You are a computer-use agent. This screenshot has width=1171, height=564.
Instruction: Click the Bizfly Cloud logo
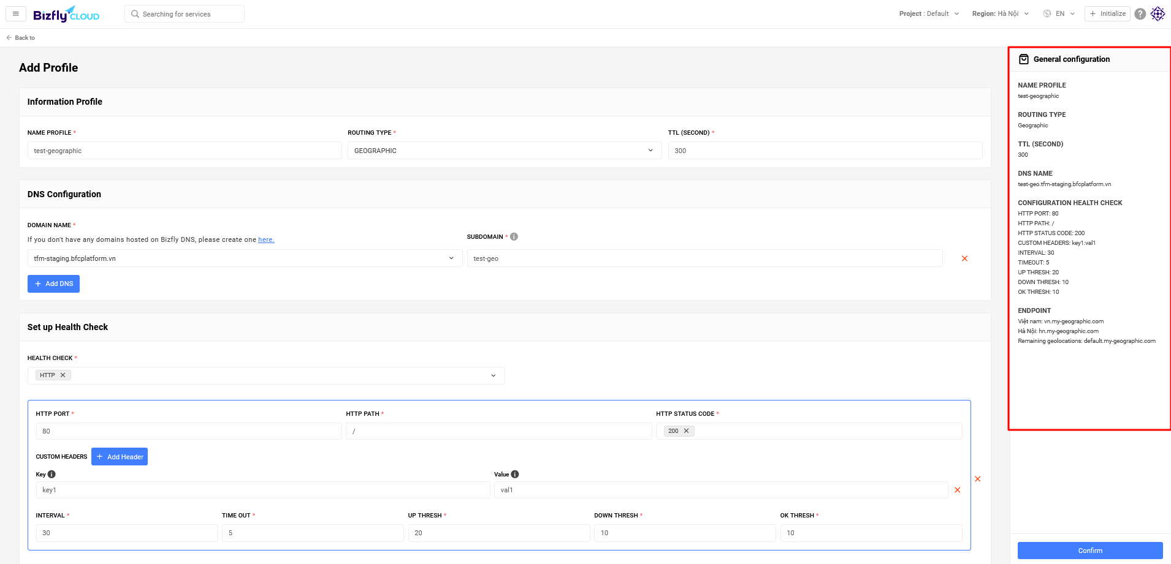(66, 14)
